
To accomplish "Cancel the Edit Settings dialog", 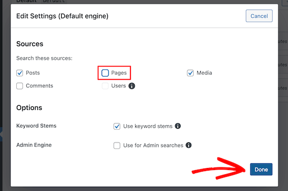I will click(259, 16).
